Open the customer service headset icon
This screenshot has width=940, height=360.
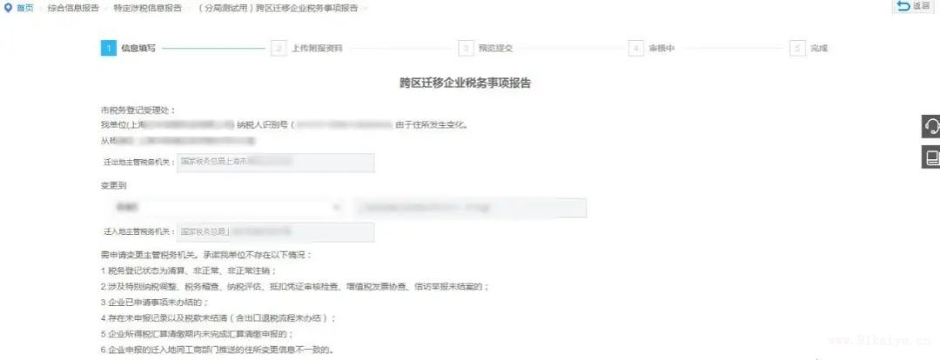click(x=931, y=126)
